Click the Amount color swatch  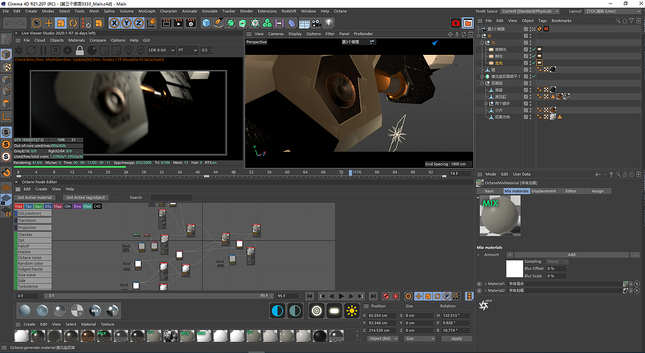click(x=514, y=269)
